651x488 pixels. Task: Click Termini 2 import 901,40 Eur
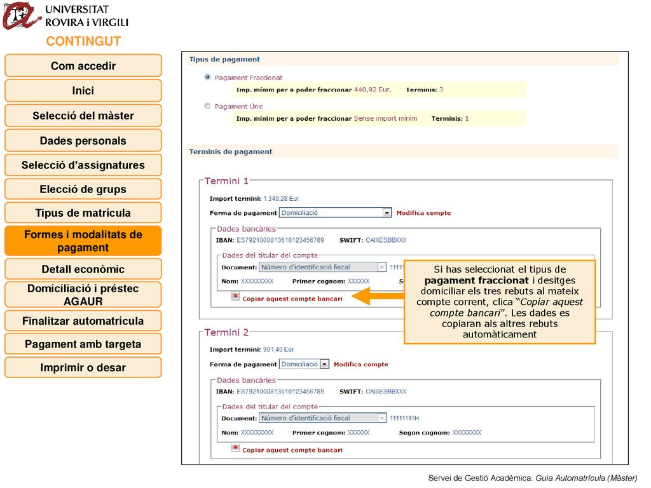coord(279,349)
